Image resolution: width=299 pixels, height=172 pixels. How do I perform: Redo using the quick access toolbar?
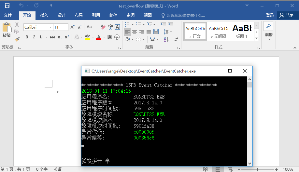tap(36, 6)
